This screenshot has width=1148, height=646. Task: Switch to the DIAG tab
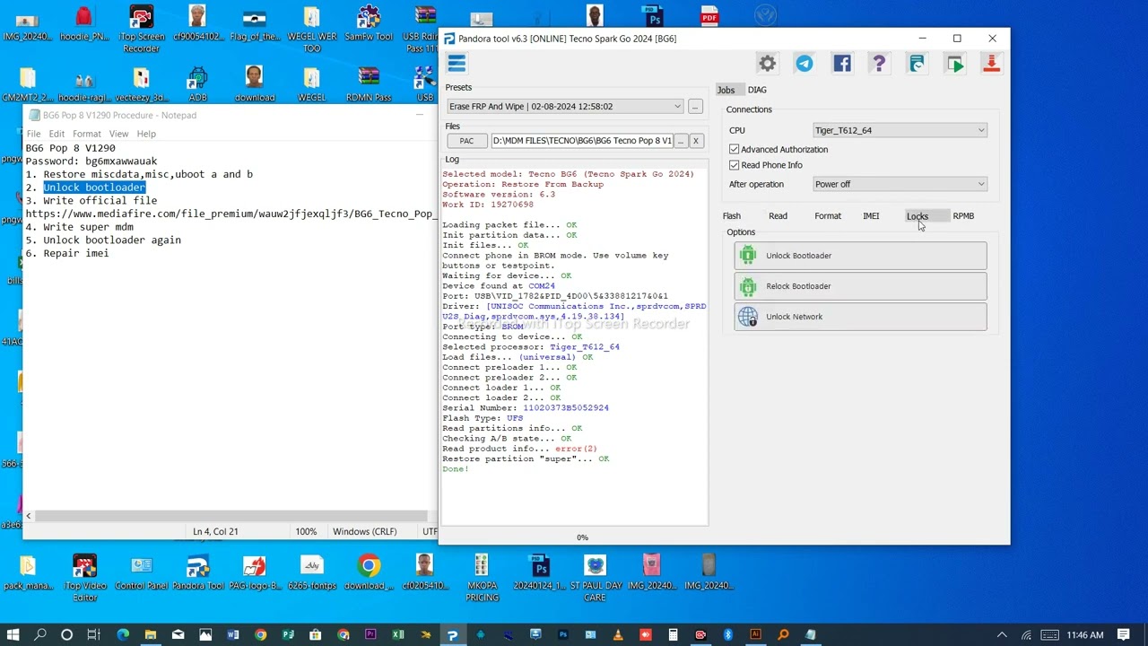click(757, 90)
